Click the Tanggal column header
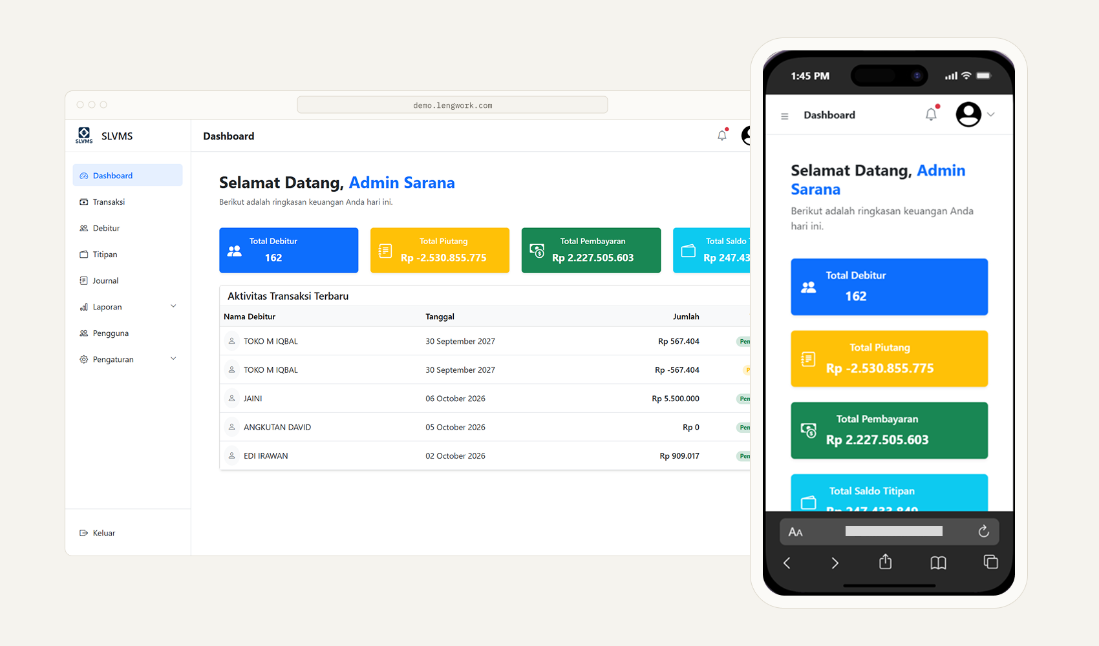Viewport: 1099px width, 646px height. [440, 317]
